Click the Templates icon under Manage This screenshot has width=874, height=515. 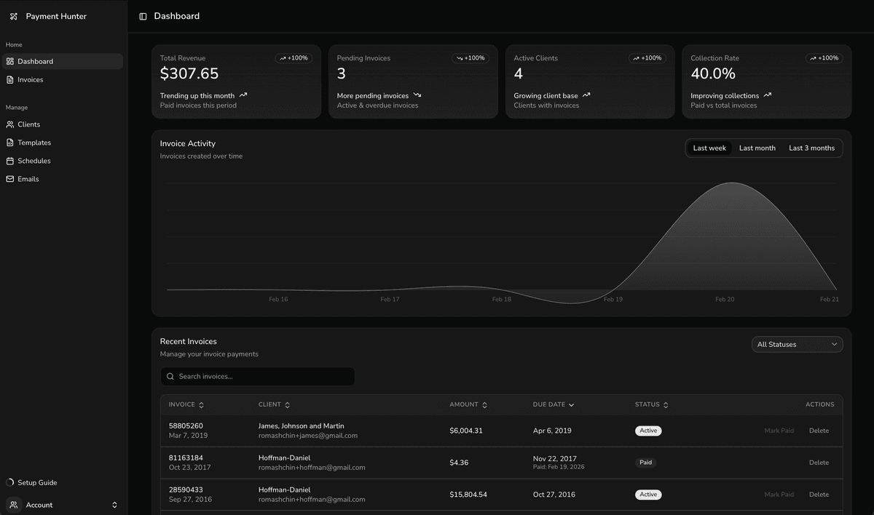pos(10,142)
